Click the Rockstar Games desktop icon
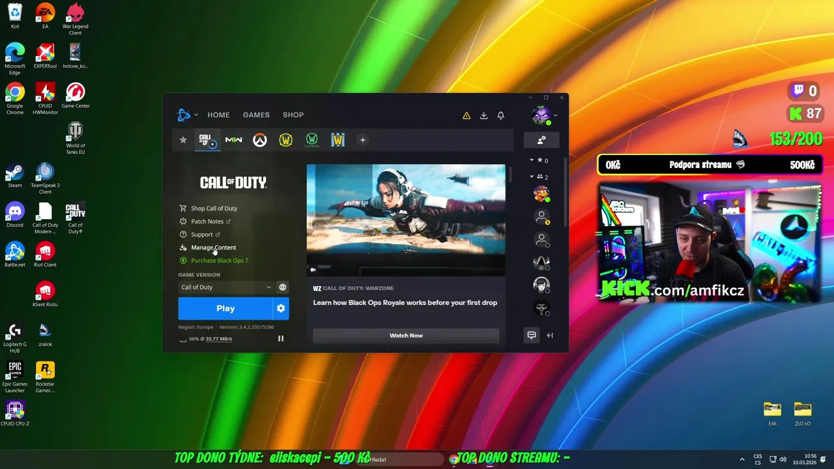Image resolution: width=834 pixels, height=469 pixels. tap(45, 377)
